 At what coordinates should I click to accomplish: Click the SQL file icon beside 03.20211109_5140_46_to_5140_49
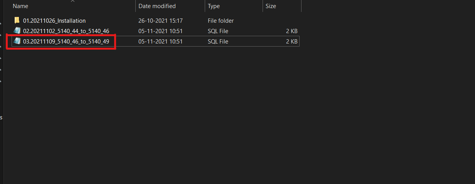click(17, 41)
